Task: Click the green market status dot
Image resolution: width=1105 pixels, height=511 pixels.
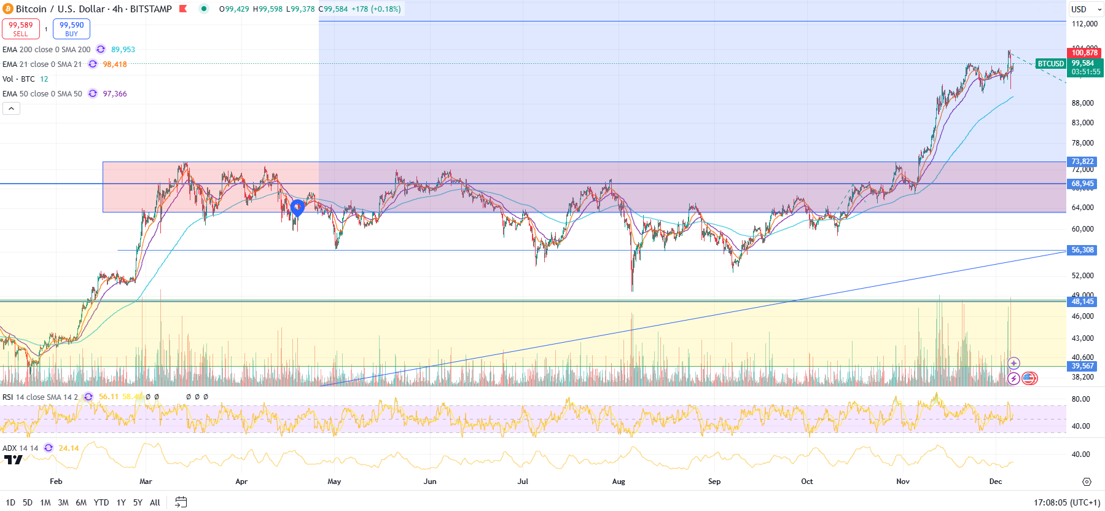Action: [x=204, y=9]
